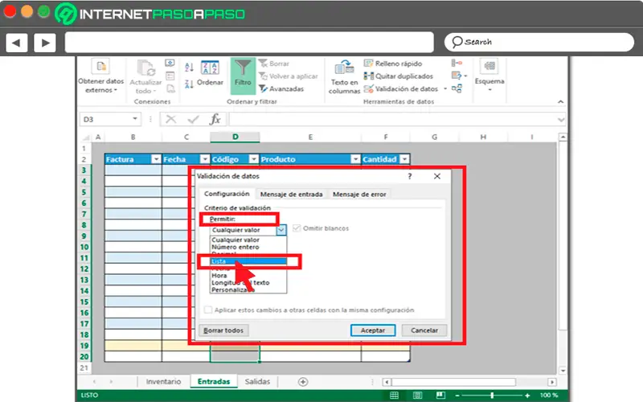The image size is (643, 402).
Task: Open the Ordenar sort dialog
Action: tap(210, 74)
